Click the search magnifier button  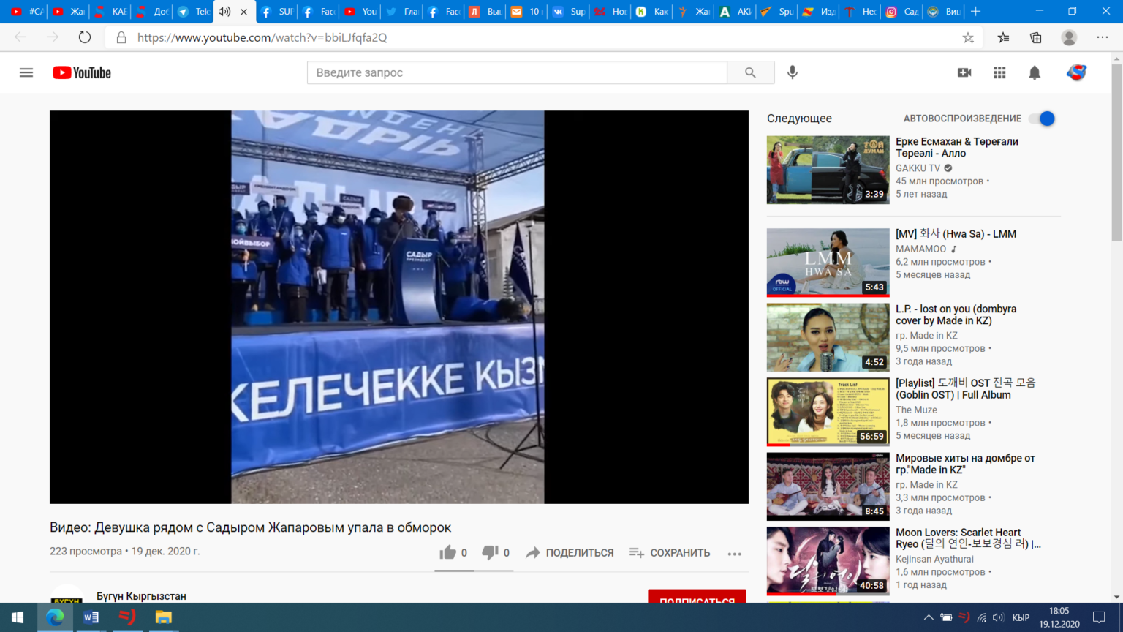[750, 72]
